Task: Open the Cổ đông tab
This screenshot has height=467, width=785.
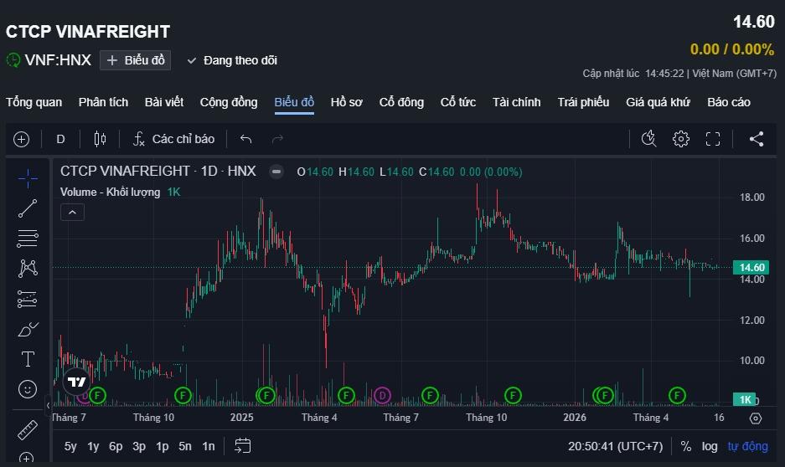Action: click(x=401, y=102)
